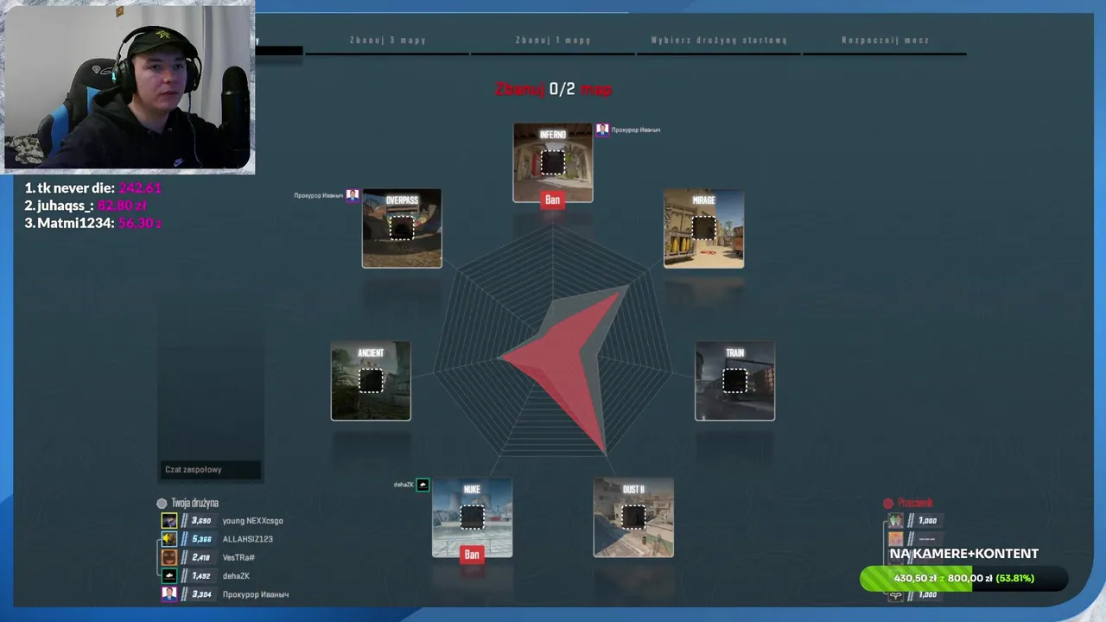
Task: Open ALLAHSIZ123's avatar in team list
Action: pyautogui.click(x=169, y=539)
